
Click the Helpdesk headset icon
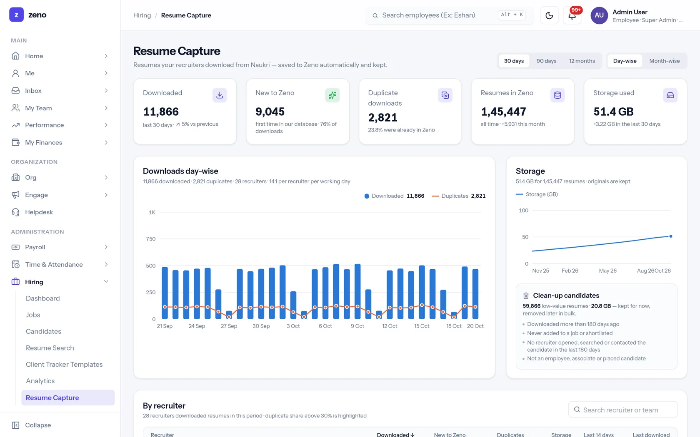click(15, 212)
